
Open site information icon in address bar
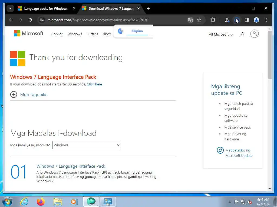click(42, 20)
